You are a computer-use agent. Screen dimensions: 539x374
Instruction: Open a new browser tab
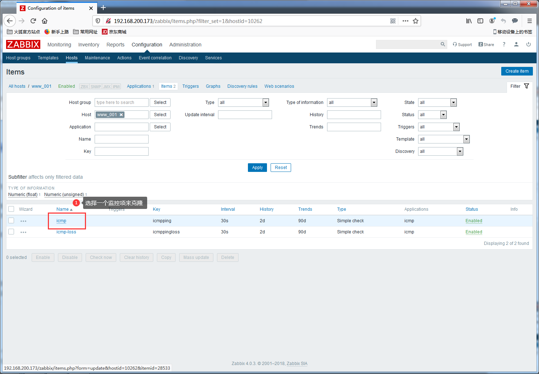[x=103, y=8]
